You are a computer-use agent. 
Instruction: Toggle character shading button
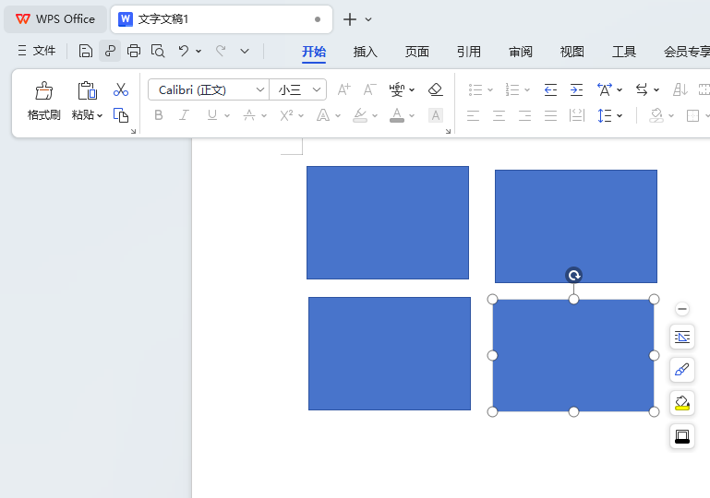pos(436,115)
